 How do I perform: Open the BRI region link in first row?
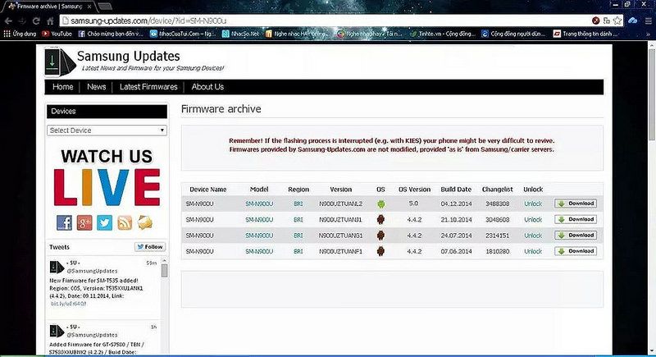click(298, 204)
